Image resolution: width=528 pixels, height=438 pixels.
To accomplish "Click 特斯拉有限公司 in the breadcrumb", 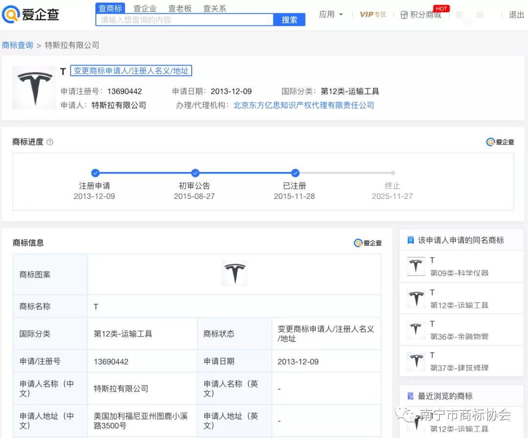I will [72, 45].
